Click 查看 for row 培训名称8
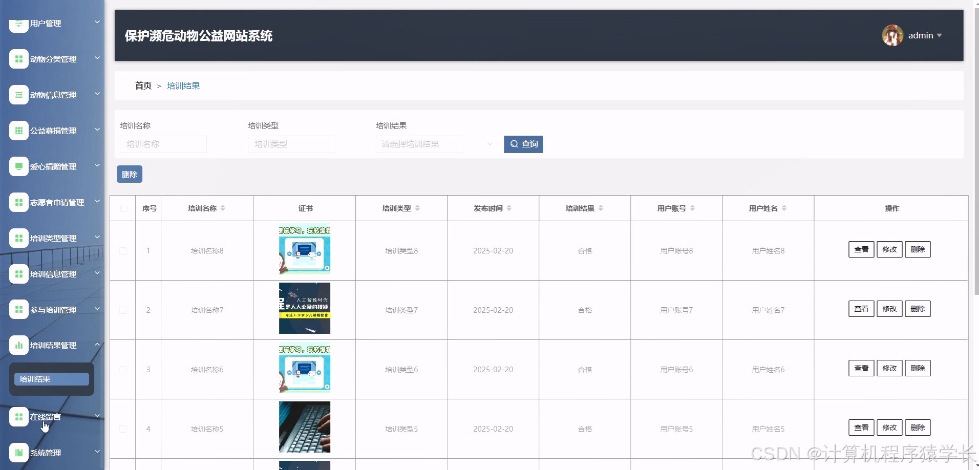 pos(861,249)
